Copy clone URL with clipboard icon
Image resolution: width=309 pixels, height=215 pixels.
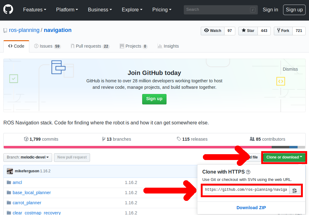(x=295, y=190)
